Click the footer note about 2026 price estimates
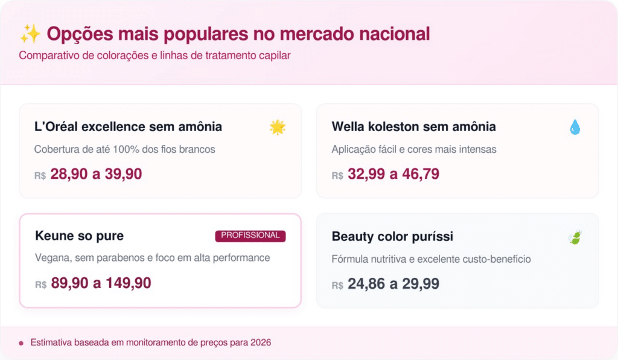This screenshot has height=360, width=618. click(x=151, y=343)
